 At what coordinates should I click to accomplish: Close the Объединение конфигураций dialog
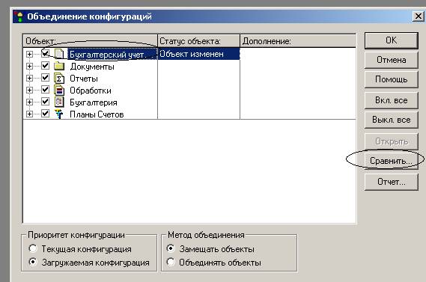pyautogui.click(x=418, y=16)
